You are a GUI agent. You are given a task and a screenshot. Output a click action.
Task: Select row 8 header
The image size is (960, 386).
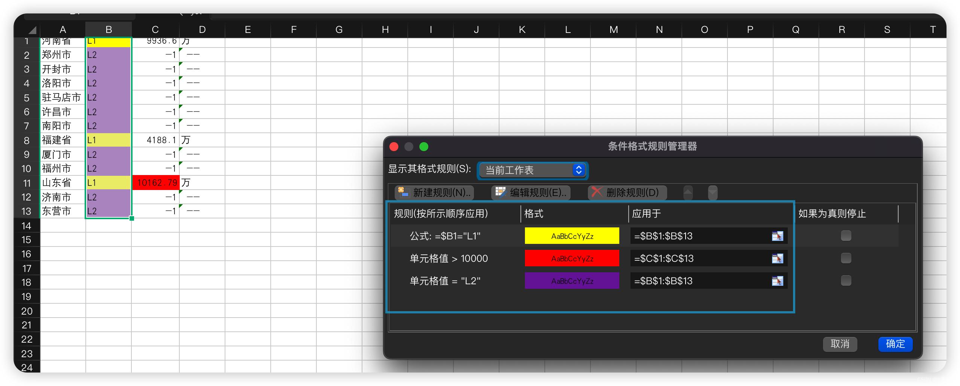(x=27, y=140)
